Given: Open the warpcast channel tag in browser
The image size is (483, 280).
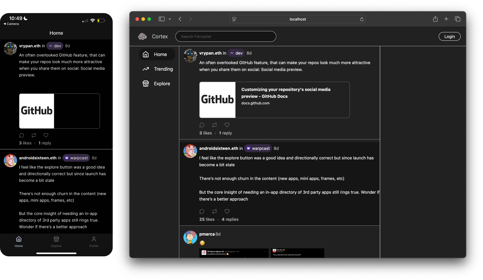Looking at the screenshot, I should point(258,148).
